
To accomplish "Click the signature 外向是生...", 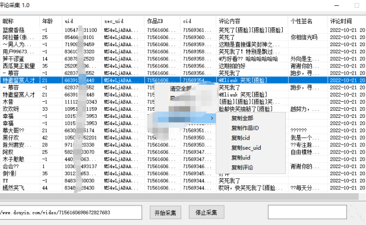I will [305, 59].
